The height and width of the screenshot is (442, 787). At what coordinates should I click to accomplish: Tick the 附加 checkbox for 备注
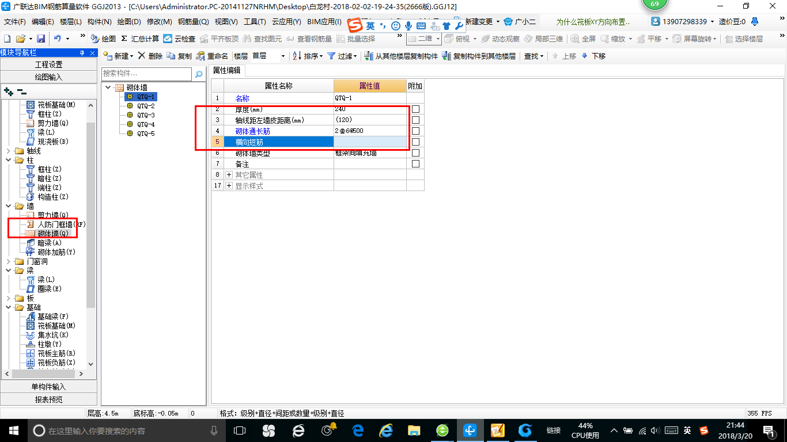pos(415,163)
